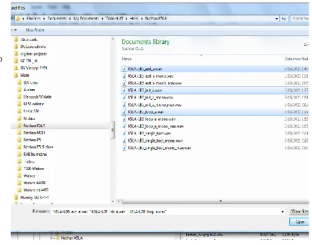Click the Libraries breadcrumb in the address bar

point(34,18)
